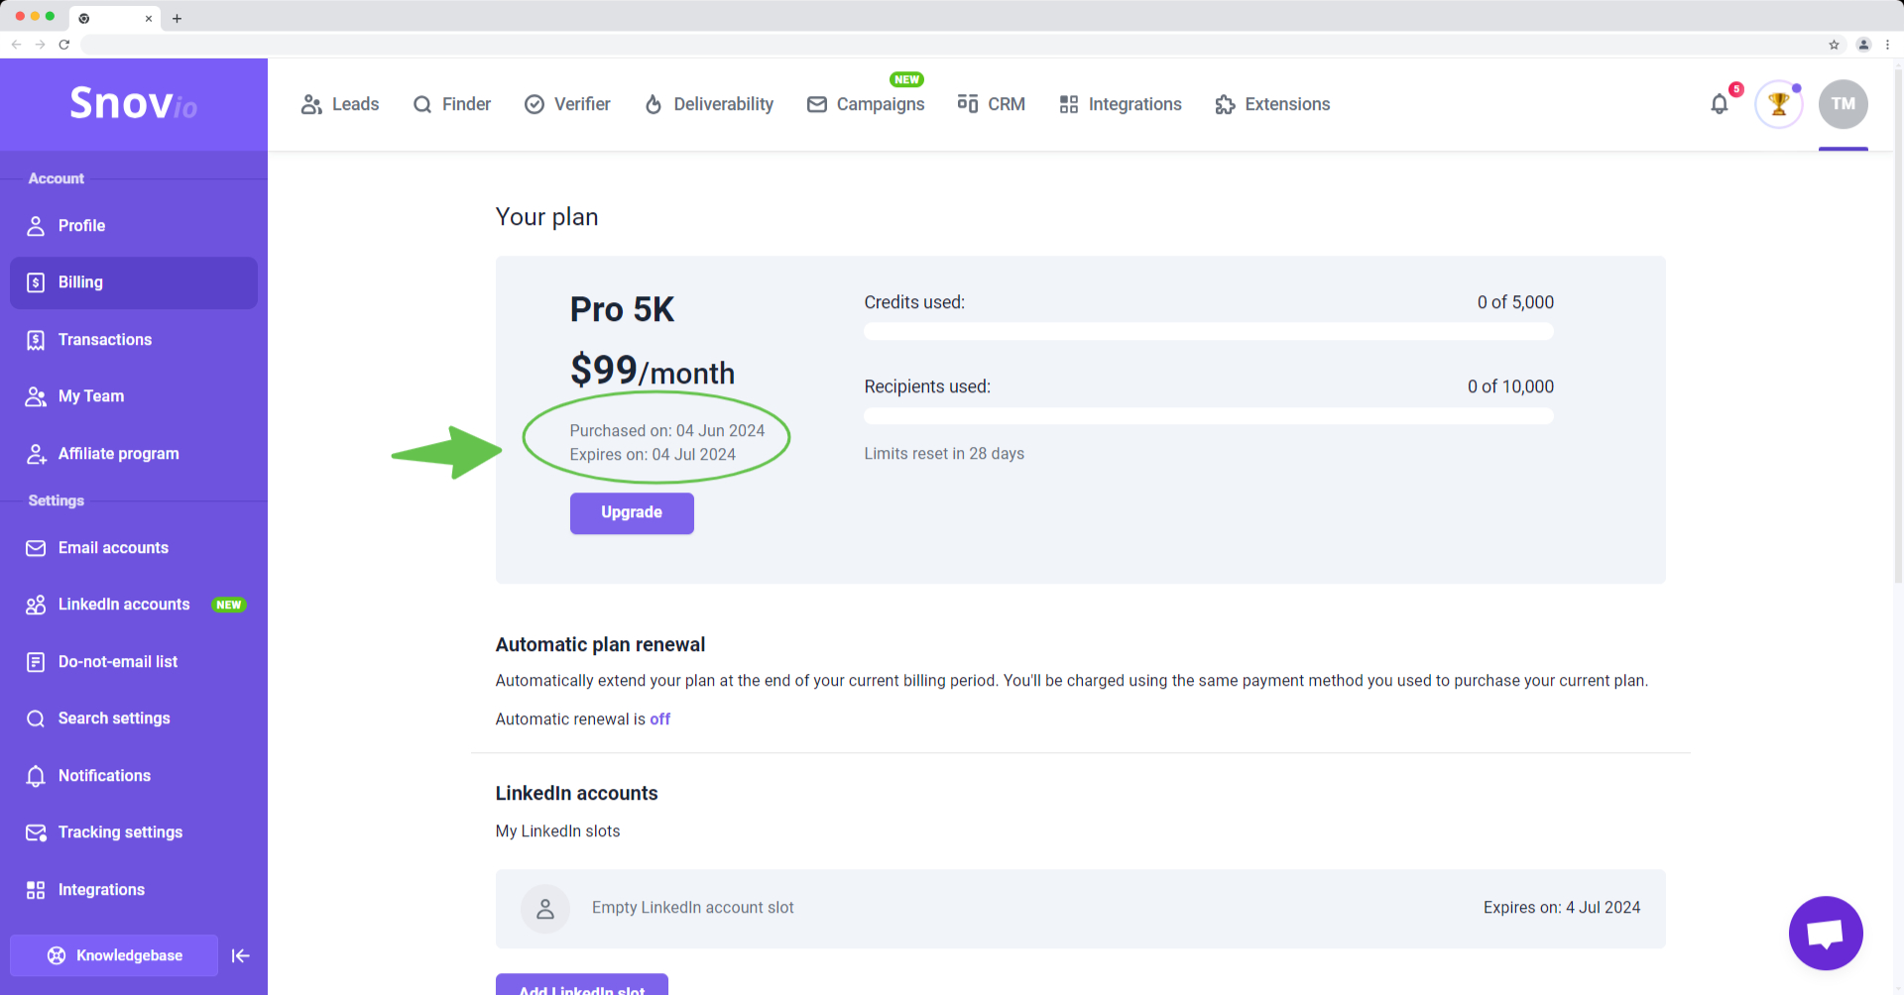Click the Campaigns envelope icon

pos(817,104)
